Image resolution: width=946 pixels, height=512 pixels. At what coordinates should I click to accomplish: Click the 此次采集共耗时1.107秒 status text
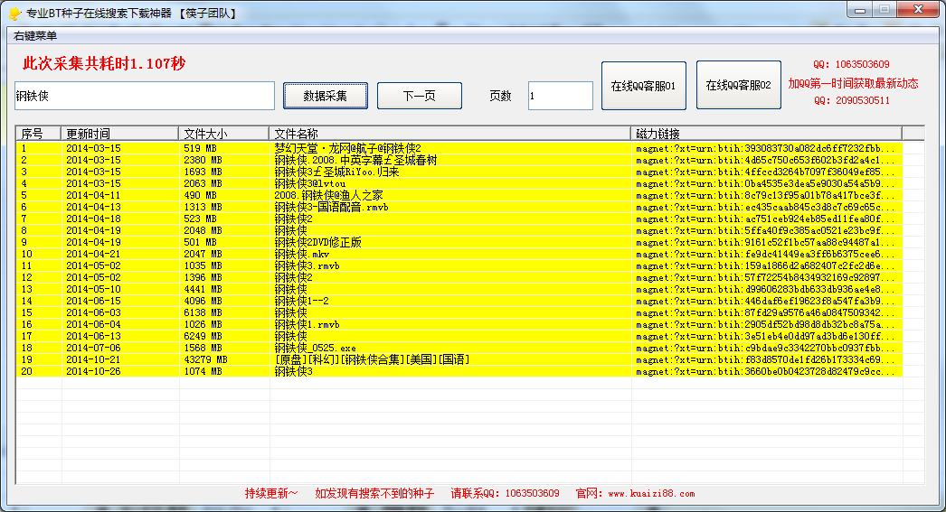[x=104, y=63]
